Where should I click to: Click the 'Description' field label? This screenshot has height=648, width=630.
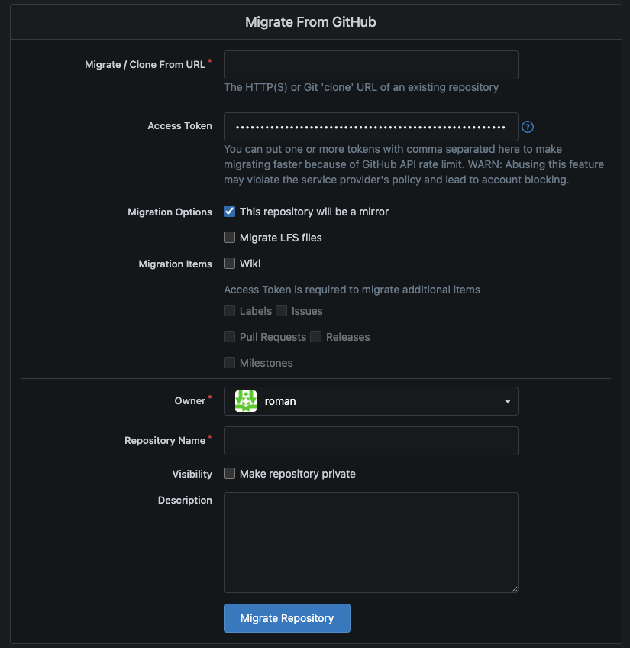[x=185, y=500]
